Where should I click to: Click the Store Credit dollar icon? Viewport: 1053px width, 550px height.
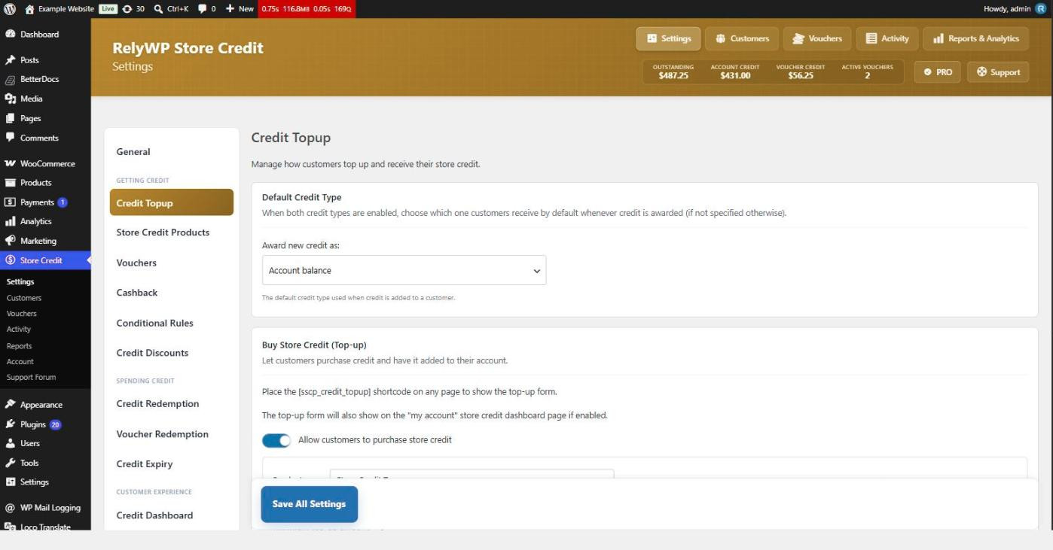11,260
